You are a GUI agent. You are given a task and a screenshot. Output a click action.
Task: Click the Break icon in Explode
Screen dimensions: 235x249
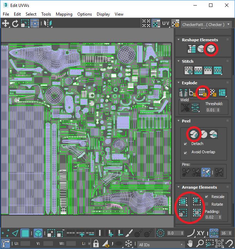[x=183, y=93]
